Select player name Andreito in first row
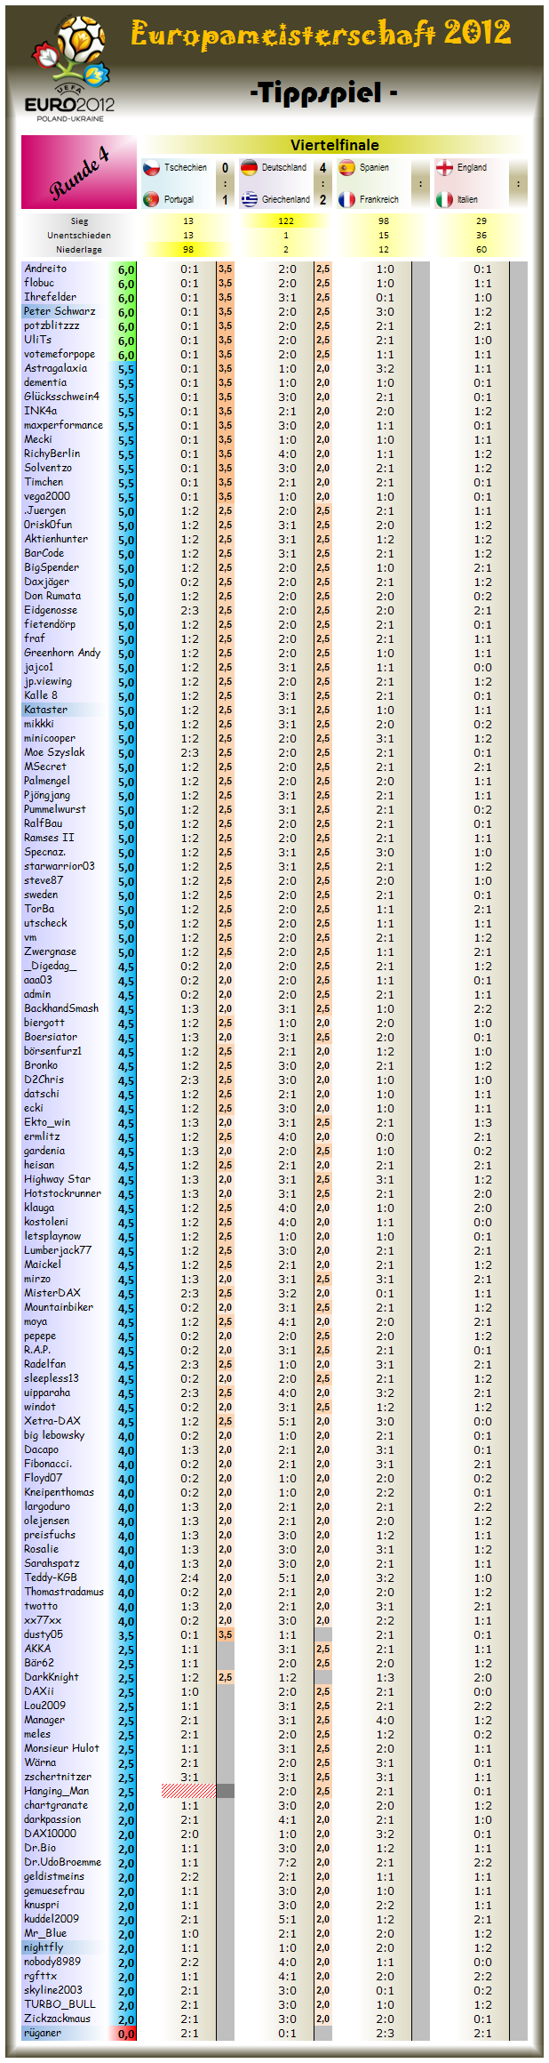549x2063 pixels. point(45,269)
